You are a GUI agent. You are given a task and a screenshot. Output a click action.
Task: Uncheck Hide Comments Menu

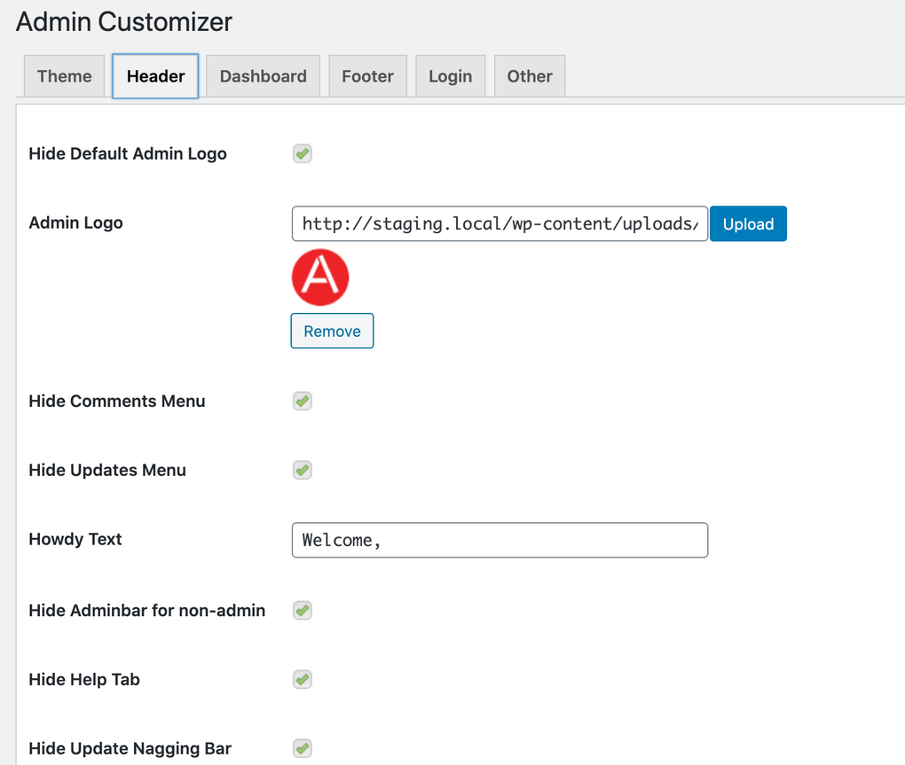tap(302, 401)
